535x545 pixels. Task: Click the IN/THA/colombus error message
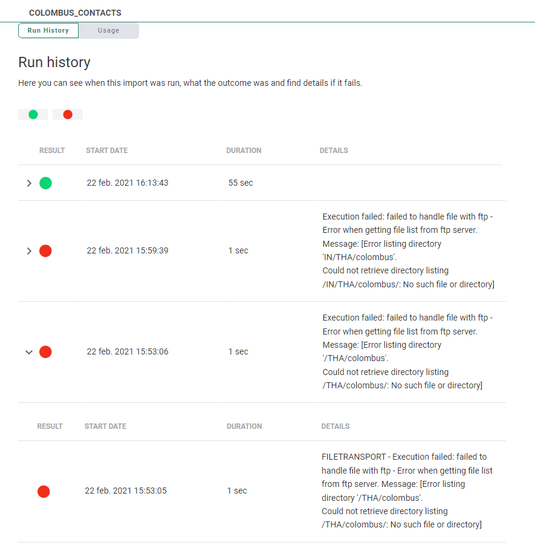coord(408,250)
